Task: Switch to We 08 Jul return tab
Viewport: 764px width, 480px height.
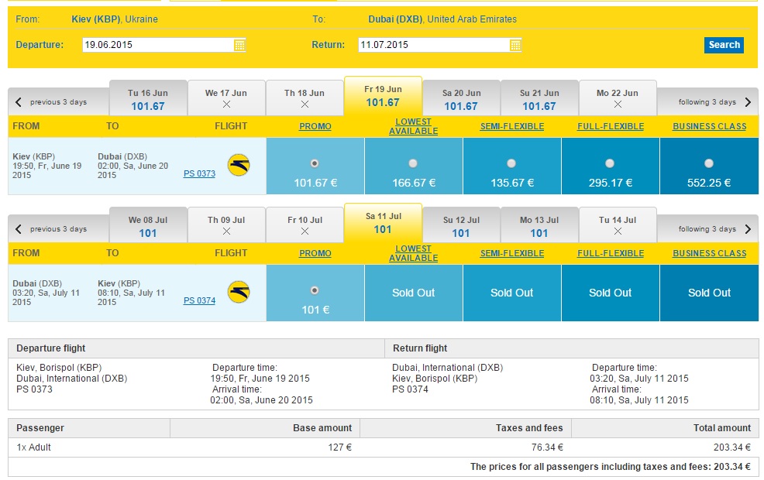Action: pyautogui.click(x=148, y=226)
